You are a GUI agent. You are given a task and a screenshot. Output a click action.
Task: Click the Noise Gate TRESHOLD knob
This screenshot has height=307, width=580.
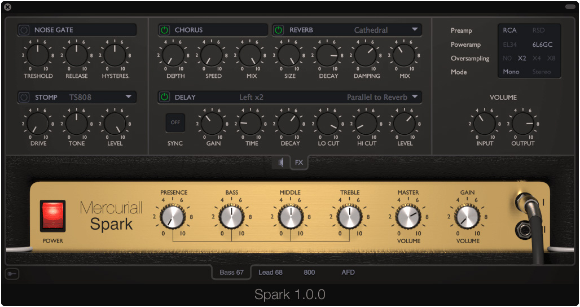38,55
